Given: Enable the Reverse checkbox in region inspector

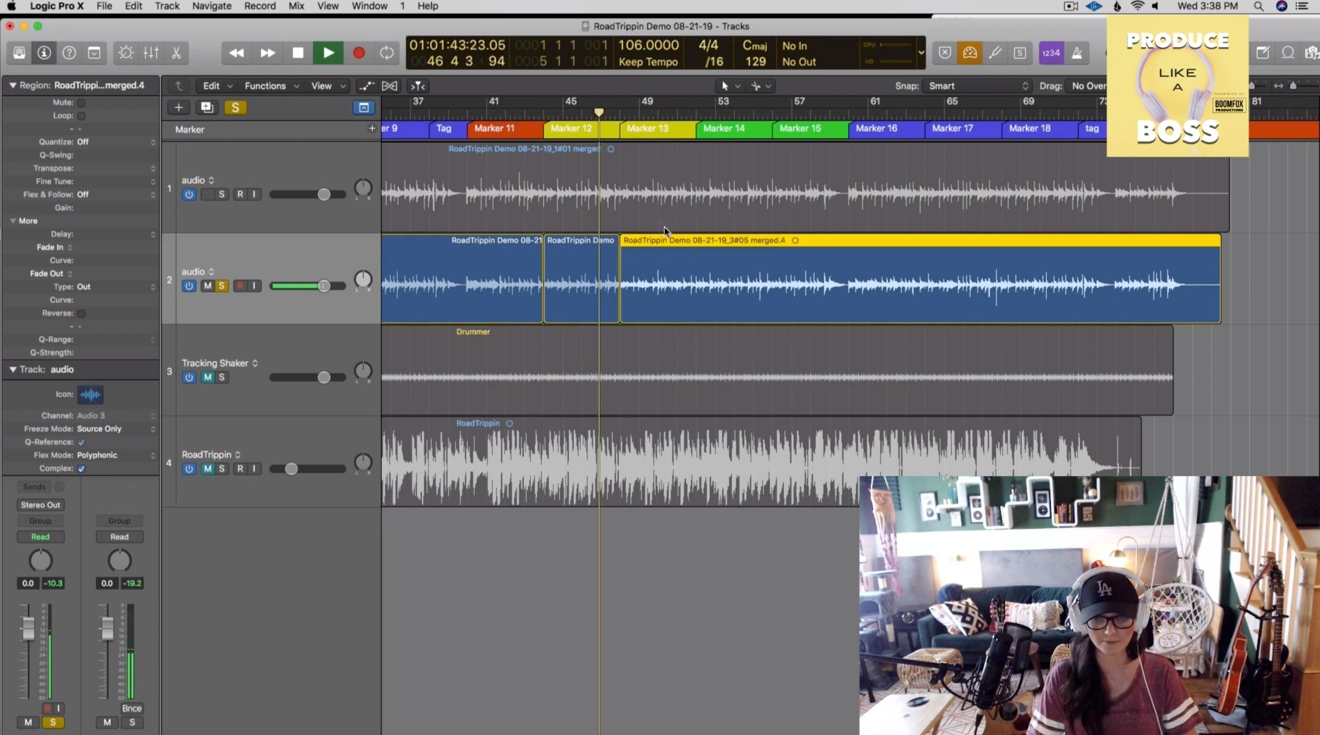Looking at the screenshot, I should tap(82, 313).
